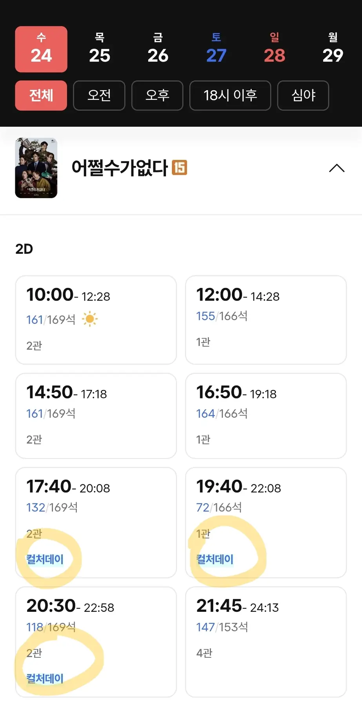Book the 12:00 showtime in 1관
Screen dimensions: 362x706
click(266, 320)
